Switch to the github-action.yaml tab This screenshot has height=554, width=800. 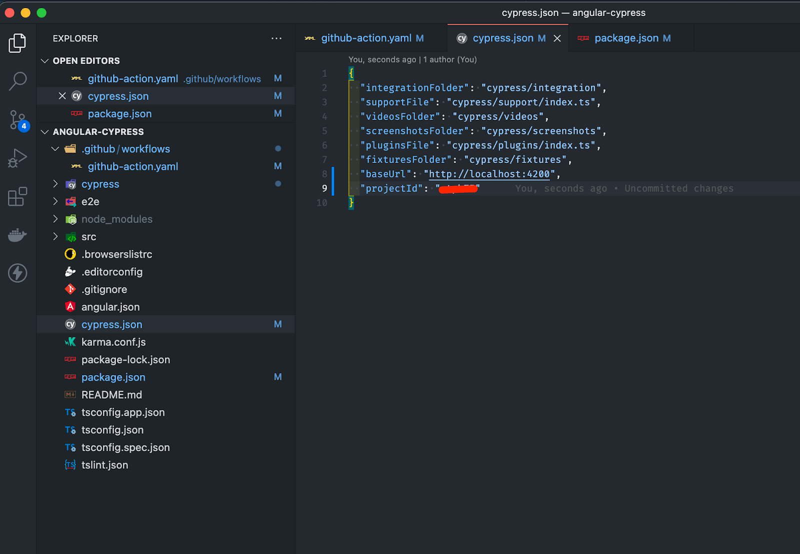(x=371, y=38)
